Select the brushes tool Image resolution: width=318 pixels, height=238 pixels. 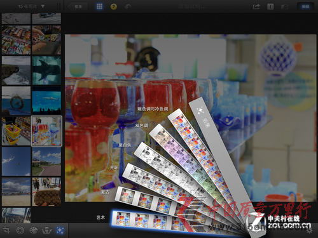[47, 230]
